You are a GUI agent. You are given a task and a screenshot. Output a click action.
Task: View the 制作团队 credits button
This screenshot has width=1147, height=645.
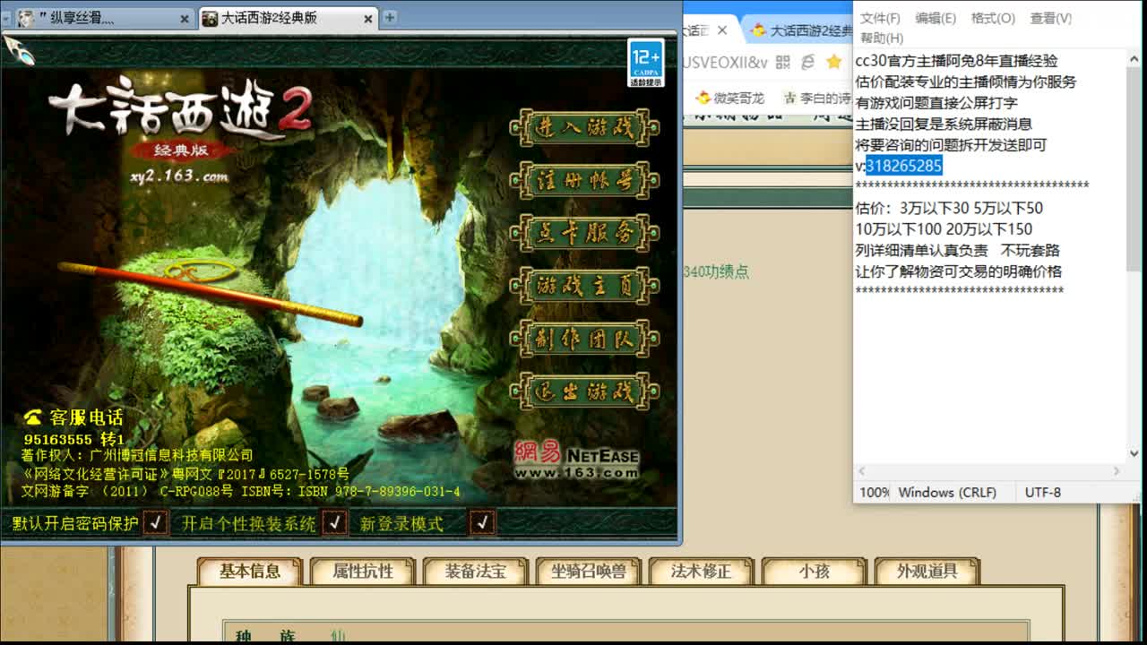[585, 340]
